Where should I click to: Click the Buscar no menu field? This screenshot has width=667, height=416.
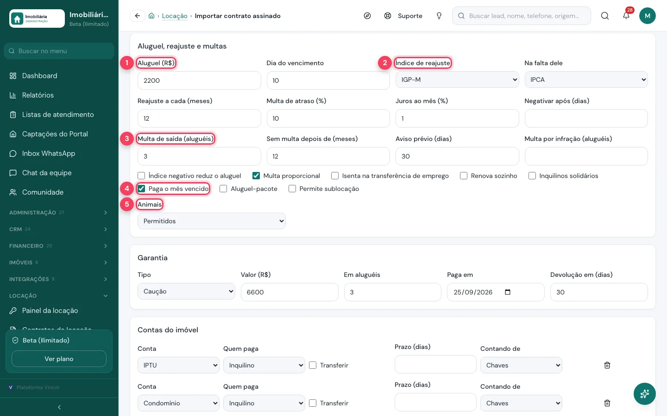coord(59,51)
